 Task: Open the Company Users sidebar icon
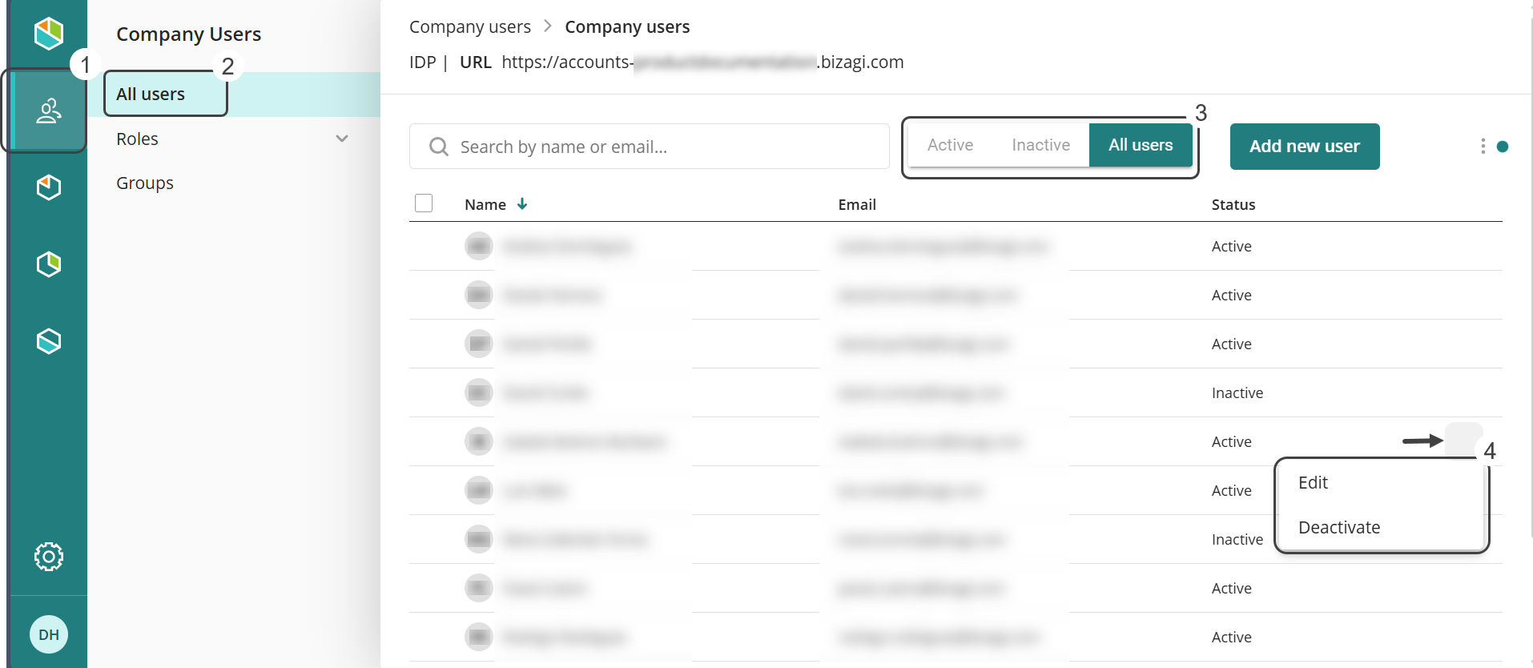[49, 111]
